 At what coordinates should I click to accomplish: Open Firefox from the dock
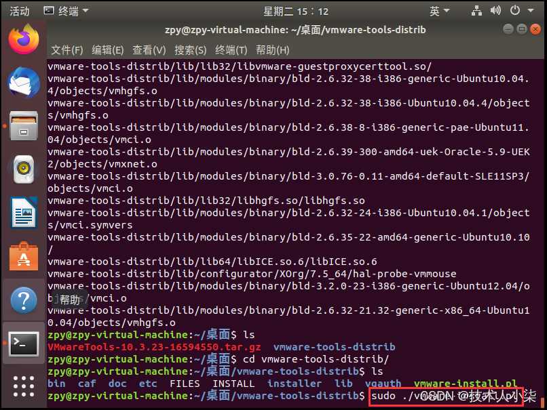(24, 39)
